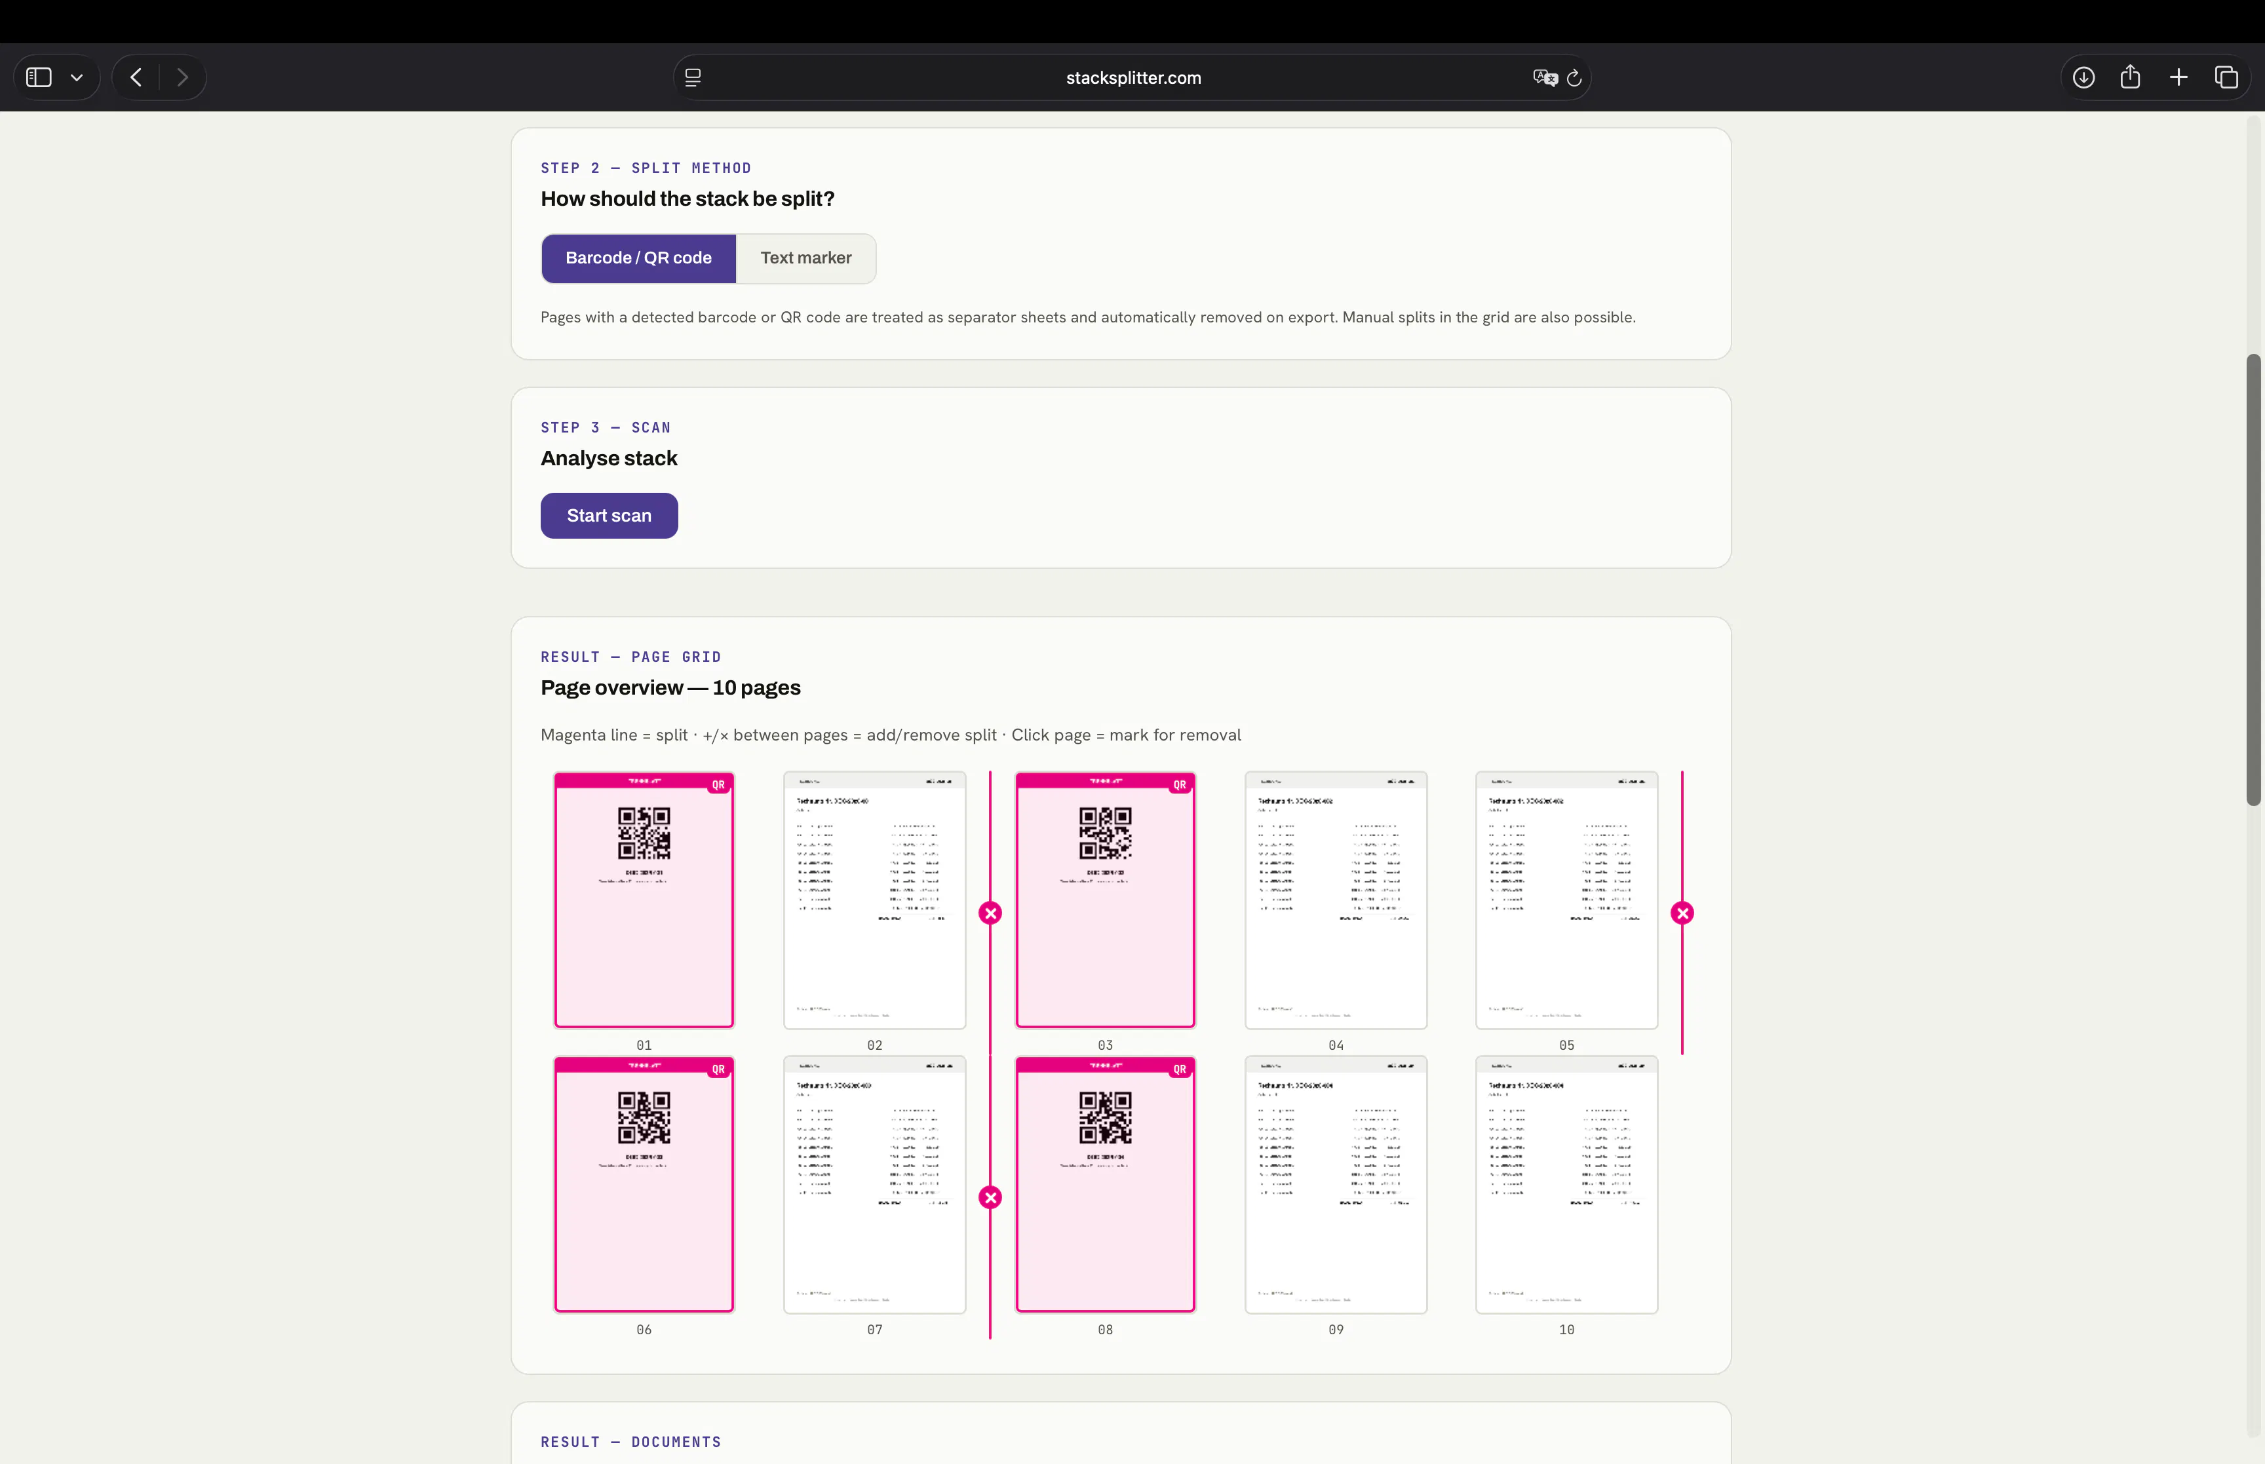Remove the split after page 02
Image resolution: width=2265 pixels, height=1464 pixels.
pos(990,913)
